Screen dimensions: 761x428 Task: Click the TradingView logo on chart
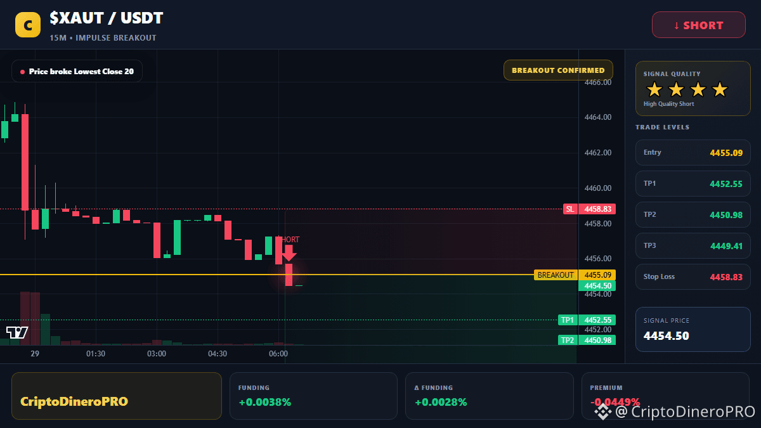click(x=17, y=332)
